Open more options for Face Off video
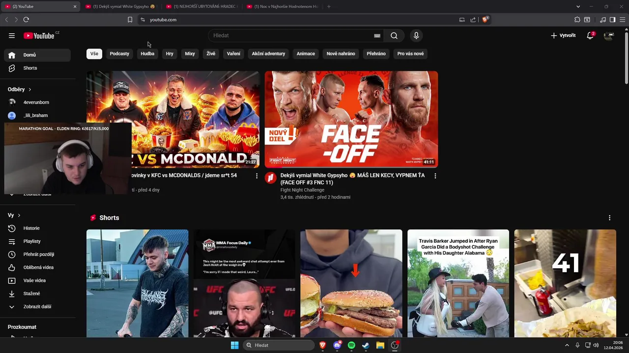 tap(435, 176)
